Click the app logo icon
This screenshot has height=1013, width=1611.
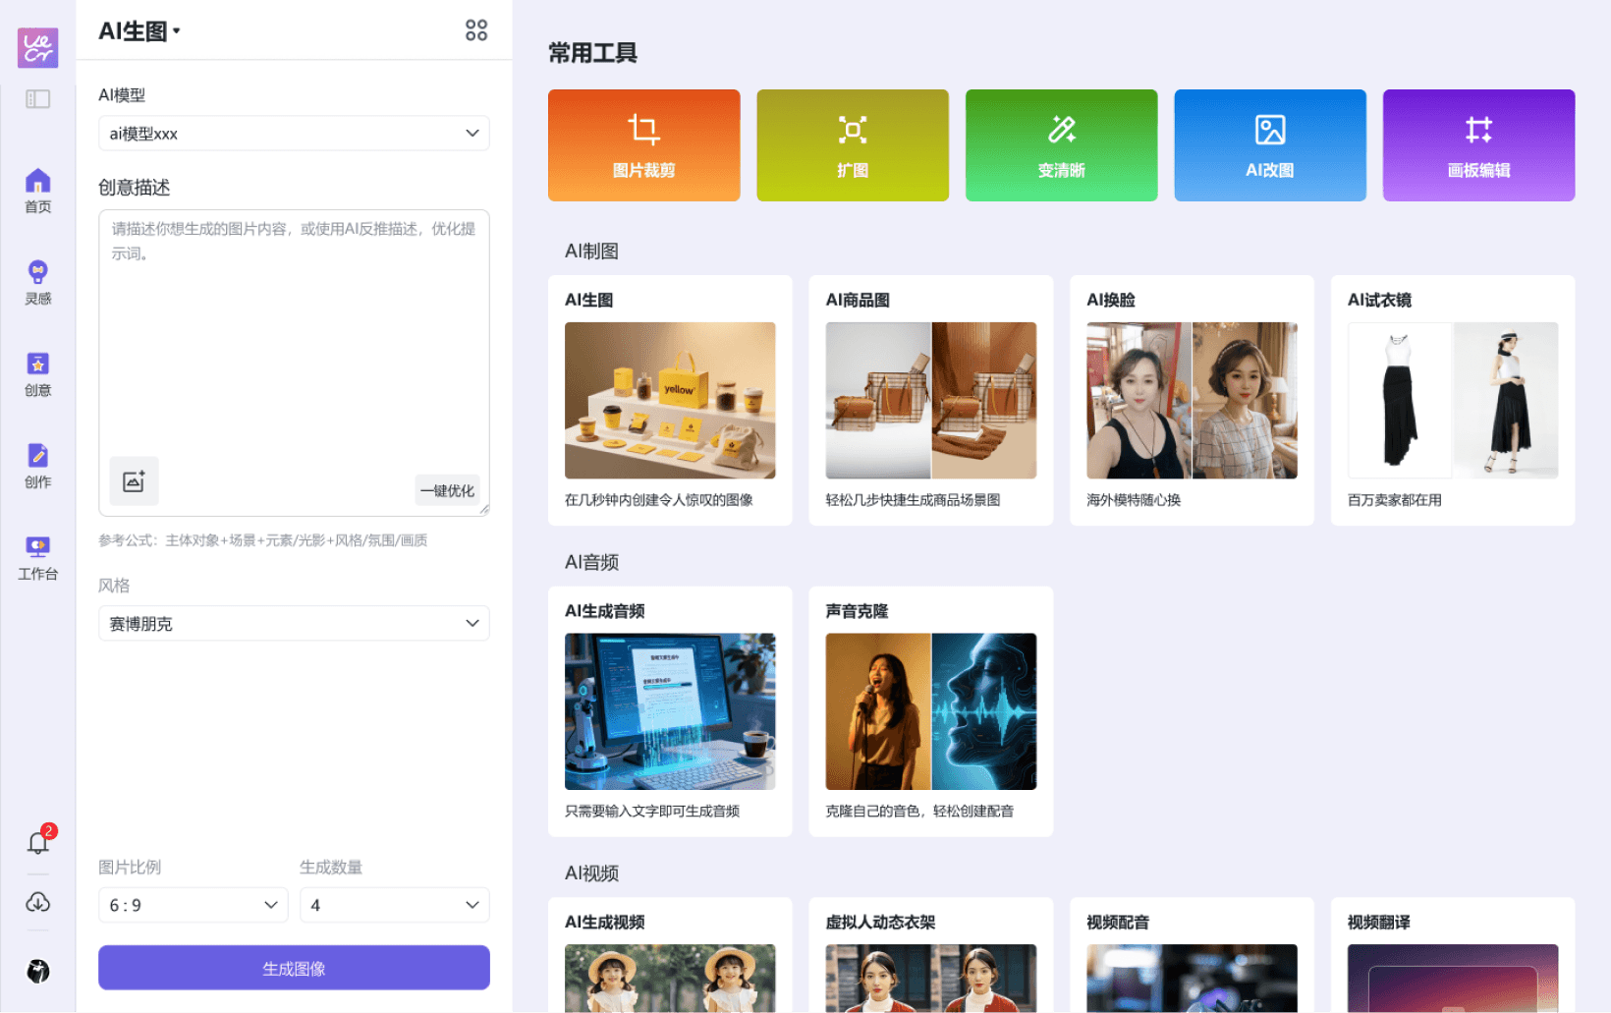[37, 47]
